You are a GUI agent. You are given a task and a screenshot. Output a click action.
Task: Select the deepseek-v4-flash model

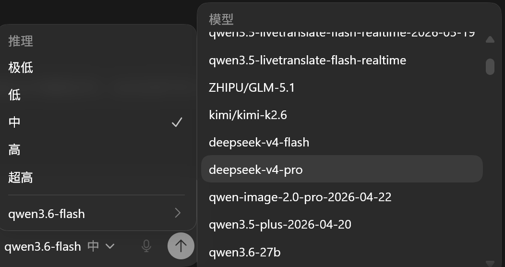coord(342,142)
